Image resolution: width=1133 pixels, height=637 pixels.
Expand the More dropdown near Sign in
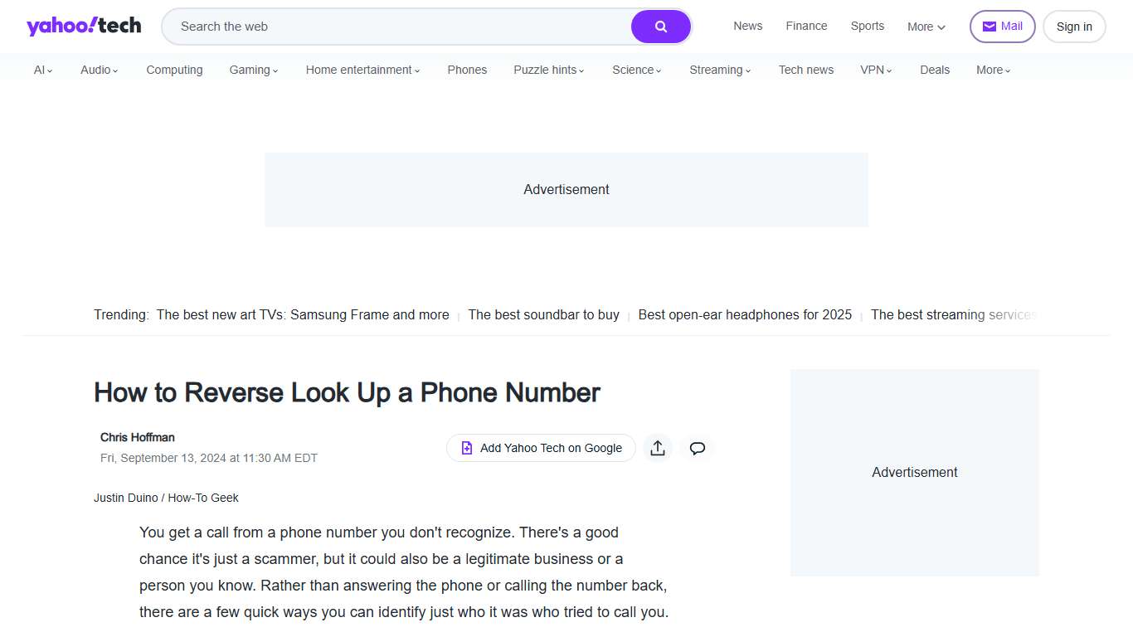click(x=925, y=27)
